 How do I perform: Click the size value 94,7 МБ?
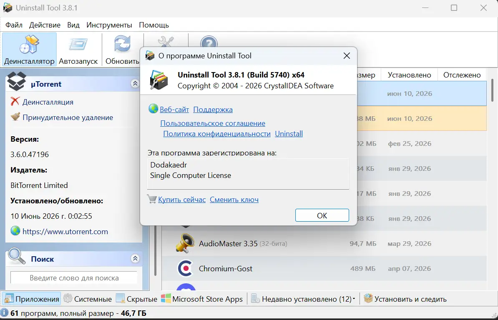[363, 244]
